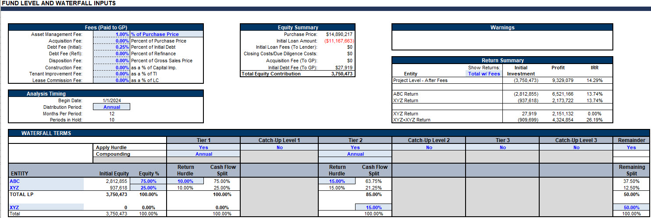Open the Show Returns 'Total w/ Fees' selector
This screenshot has width=651, height=218.
[x=484, y=74]
